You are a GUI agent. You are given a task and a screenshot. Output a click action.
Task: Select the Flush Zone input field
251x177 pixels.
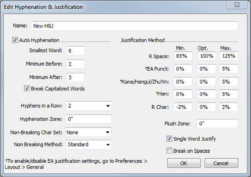click(217, 124)
